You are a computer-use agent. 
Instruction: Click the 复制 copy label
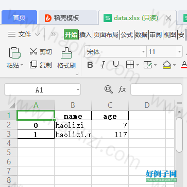pos(46,65)
